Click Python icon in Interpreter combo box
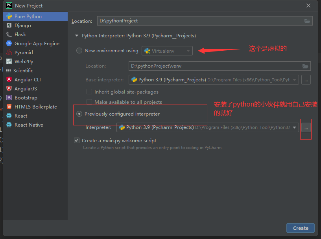Screen dimensions: 321x239 tap(122, 127)
